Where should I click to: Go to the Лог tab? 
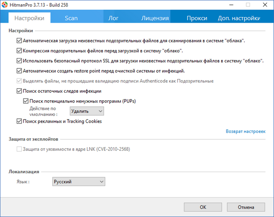pos(113,18)
